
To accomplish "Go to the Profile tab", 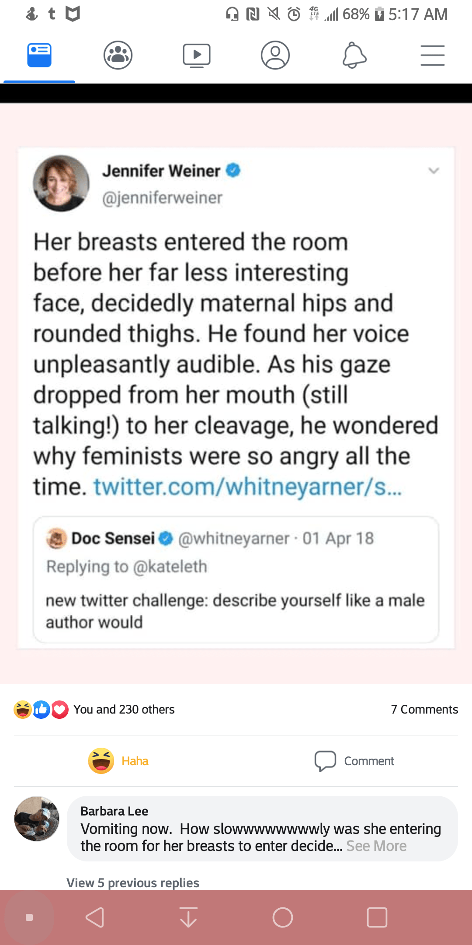I will [275, 56].
